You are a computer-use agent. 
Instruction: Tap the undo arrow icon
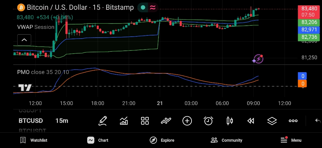(x=318, y=121)
